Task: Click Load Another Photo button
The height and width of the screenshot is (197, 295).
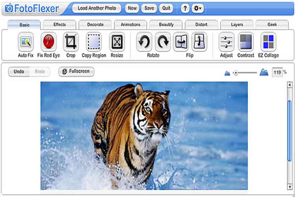Action: point(97,8)
